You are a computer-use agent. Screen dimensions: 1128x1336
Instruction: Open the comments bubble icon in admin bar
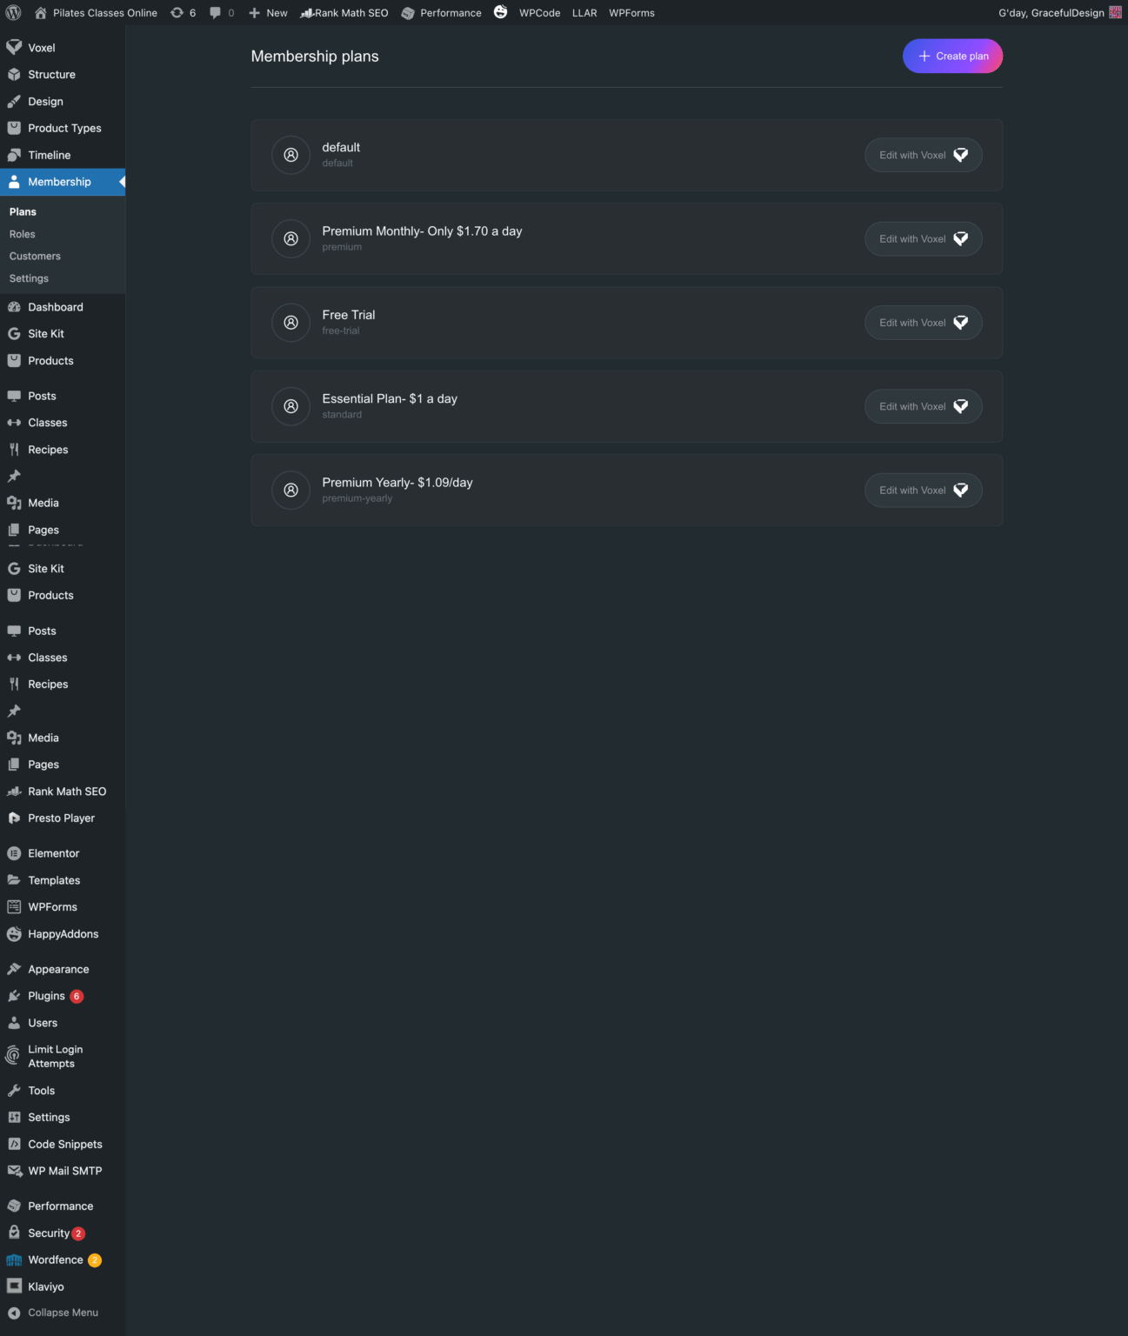coord(216,13)
